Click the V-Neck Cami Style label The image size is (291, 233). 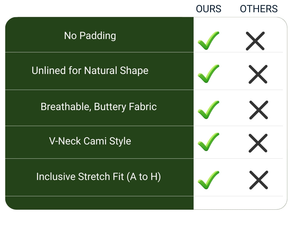click(90, 141)
